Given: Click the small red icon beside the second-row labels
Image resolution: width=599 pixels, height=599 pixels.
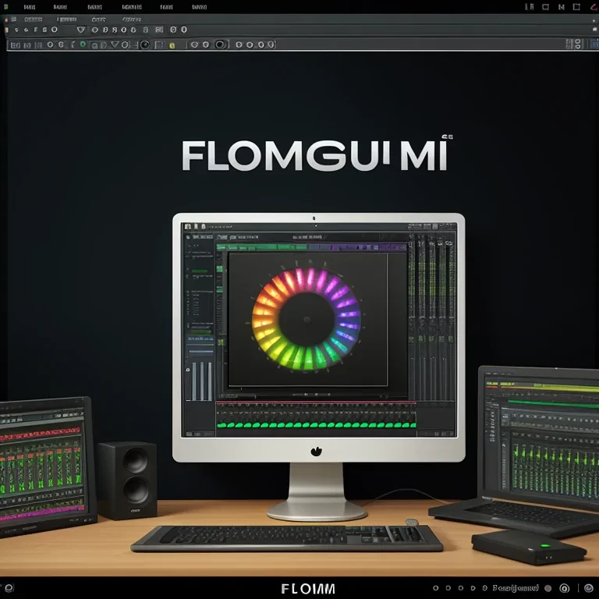Looking at the screenshot, I should pyautogui.click(x=6, y=19).
